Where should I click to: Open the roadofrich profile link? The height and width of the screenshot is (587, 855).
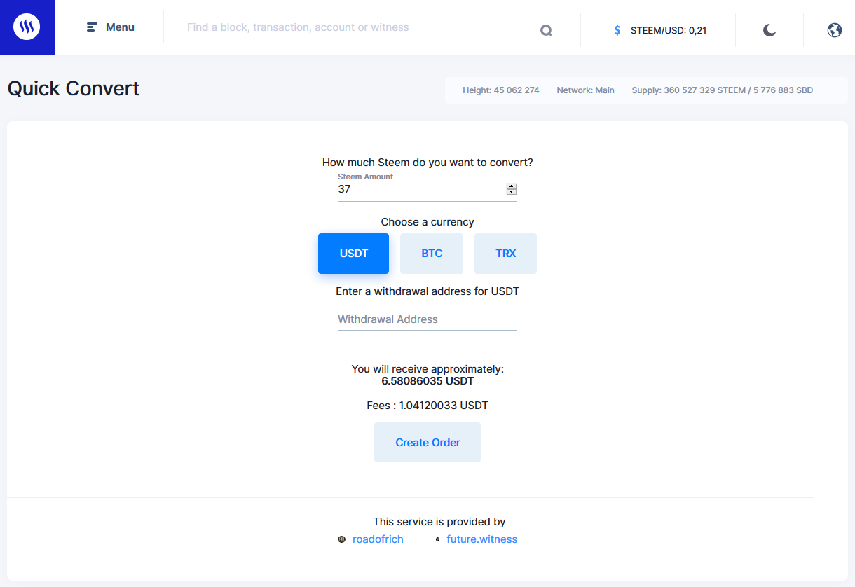[x=378, y=539]
